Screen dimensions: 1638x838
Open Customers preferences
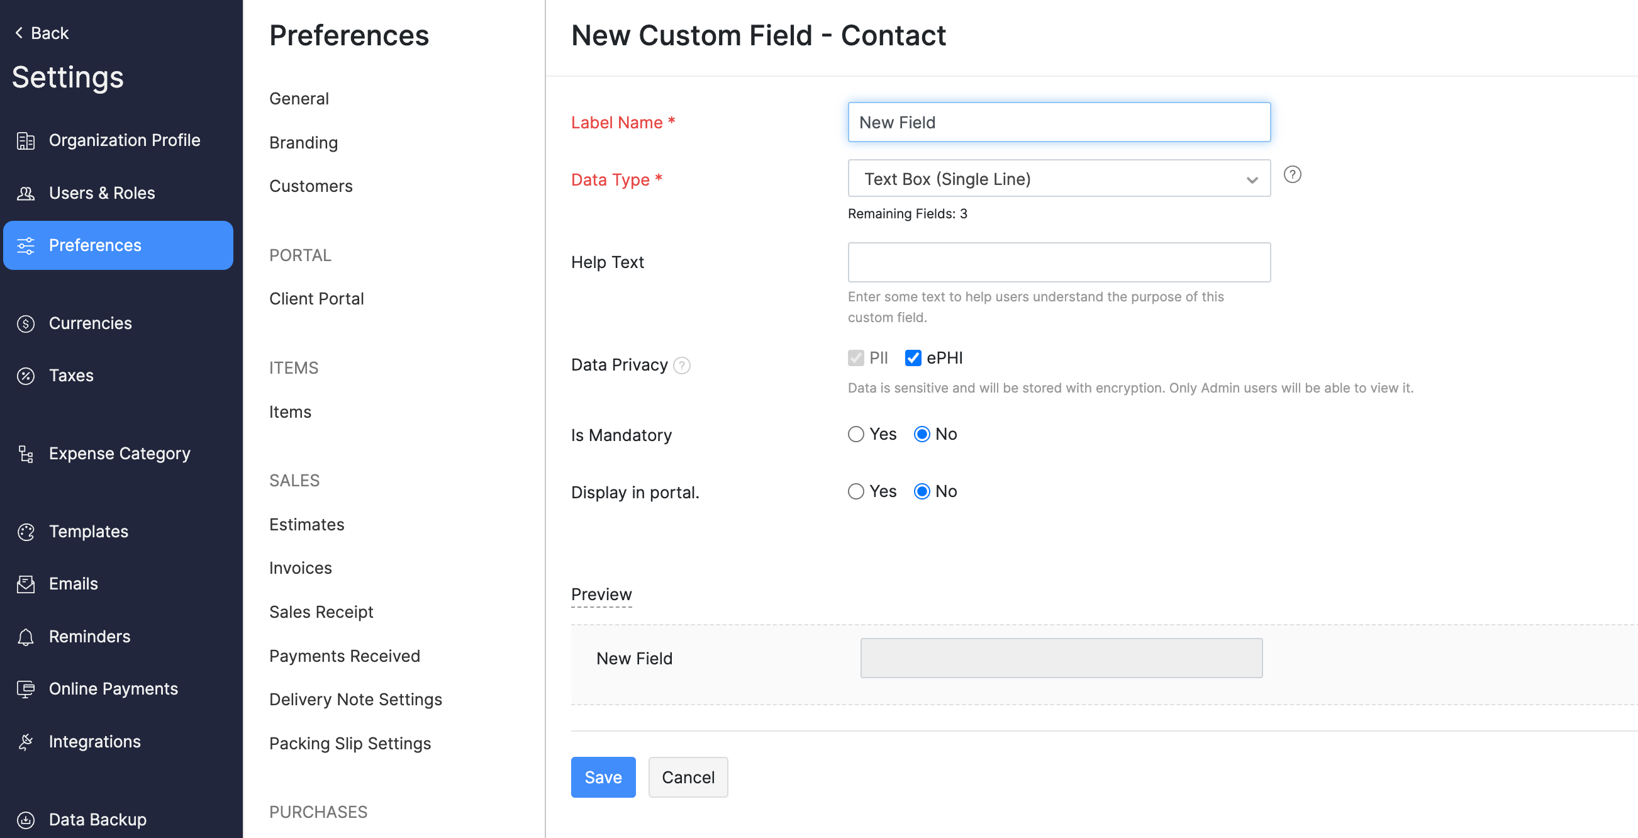310,186
